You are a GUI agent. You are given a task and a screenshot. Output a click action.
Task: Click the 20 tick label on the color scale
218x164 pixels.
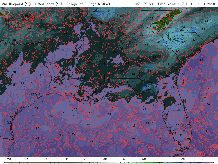pyautogui.click(x=86, y=159)
